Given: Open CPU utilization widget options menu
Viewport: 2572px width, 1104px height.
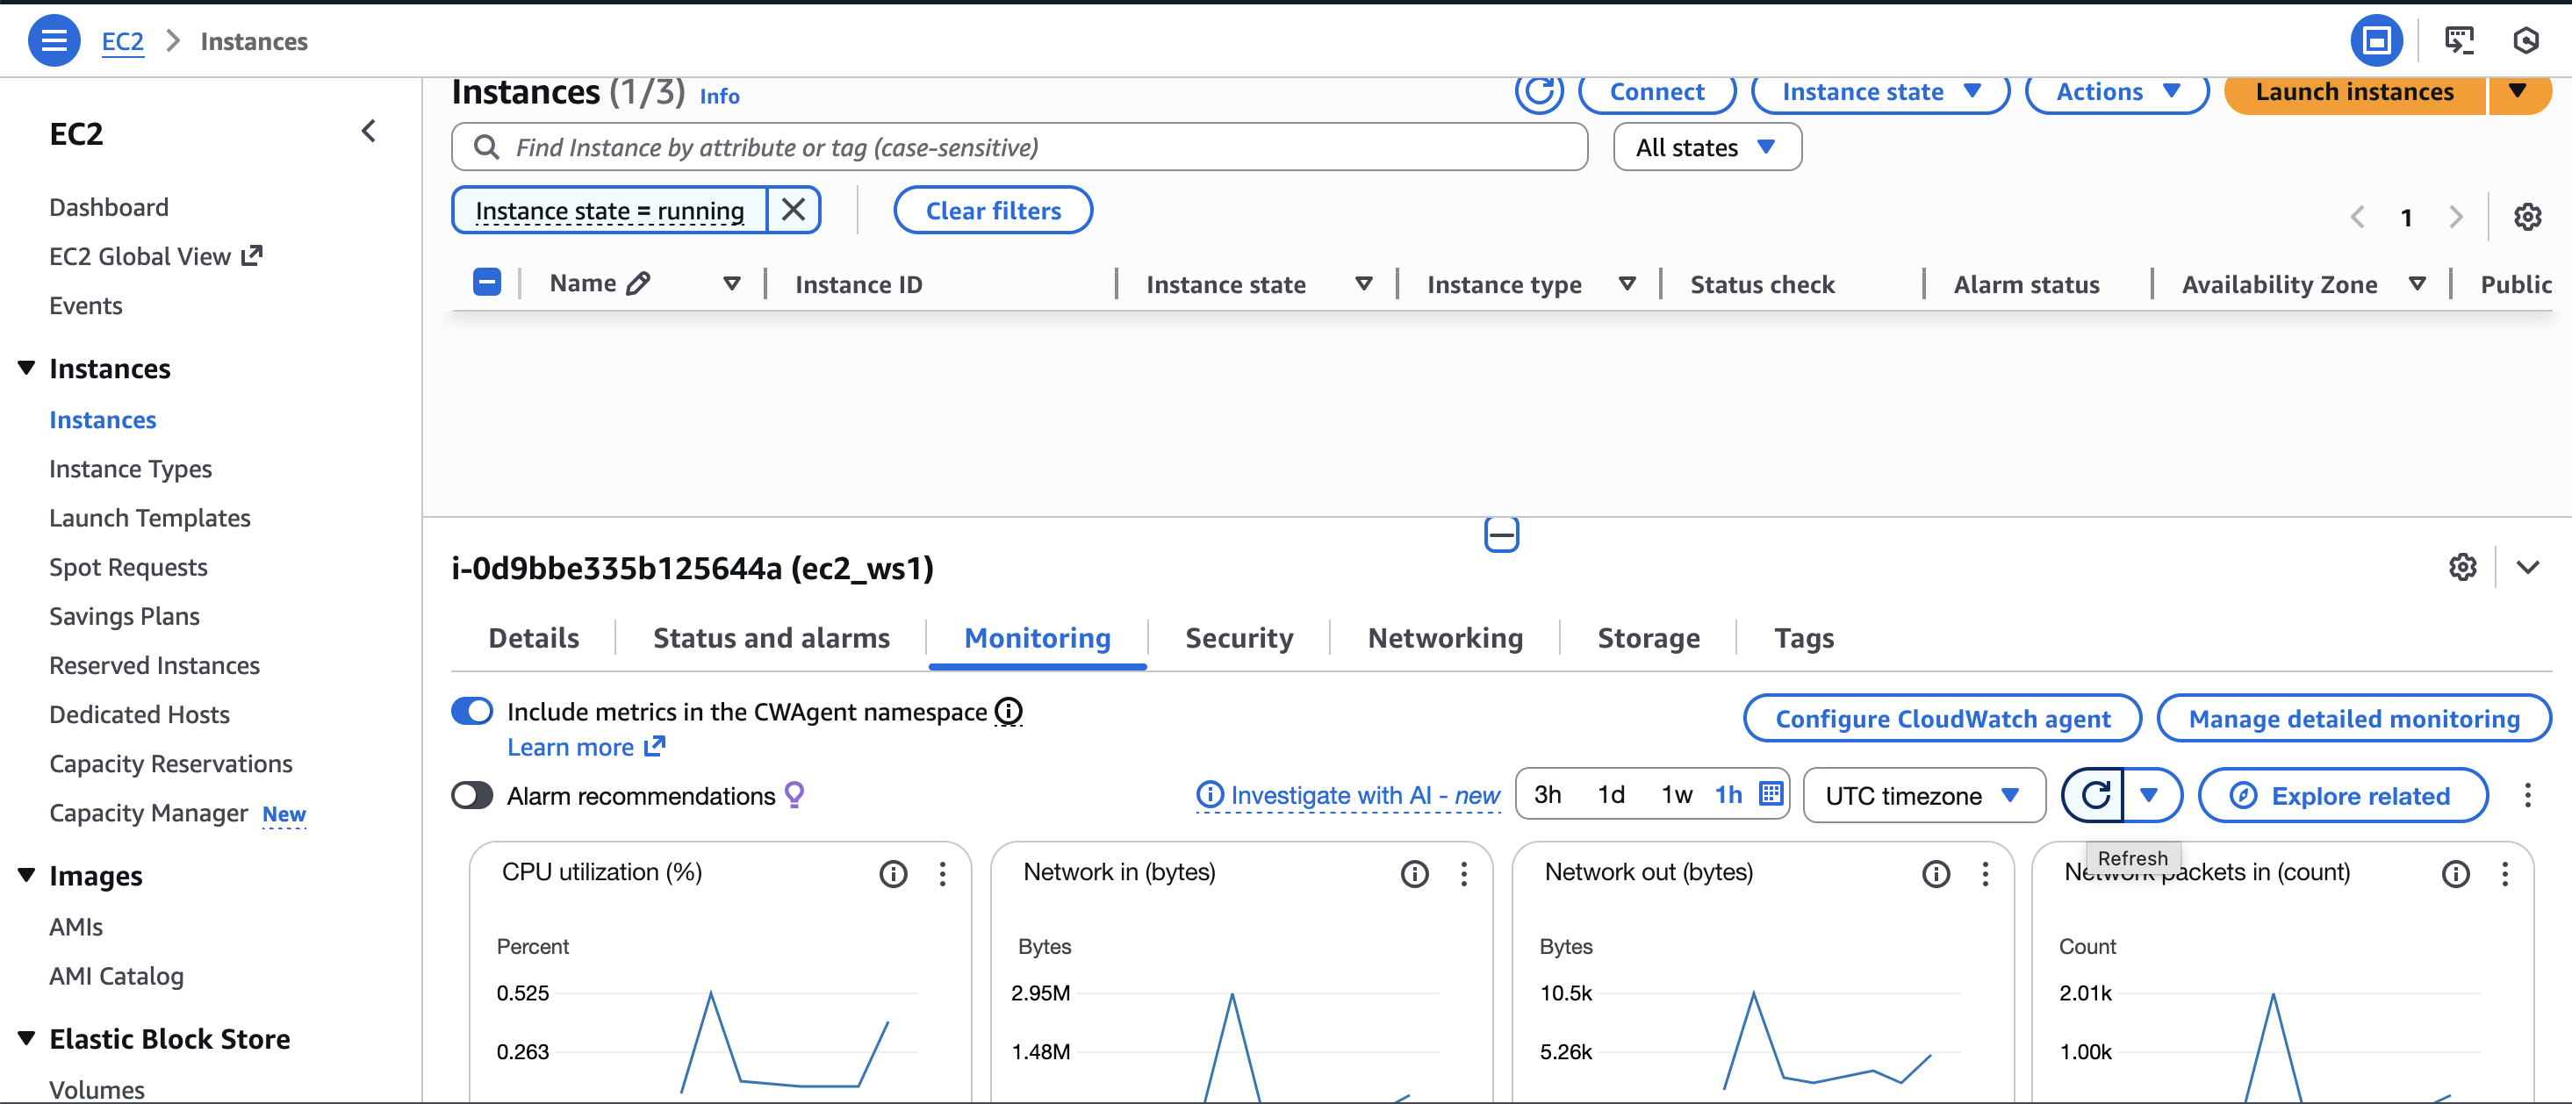Looking at the screenshot, I should pos(943,874).
